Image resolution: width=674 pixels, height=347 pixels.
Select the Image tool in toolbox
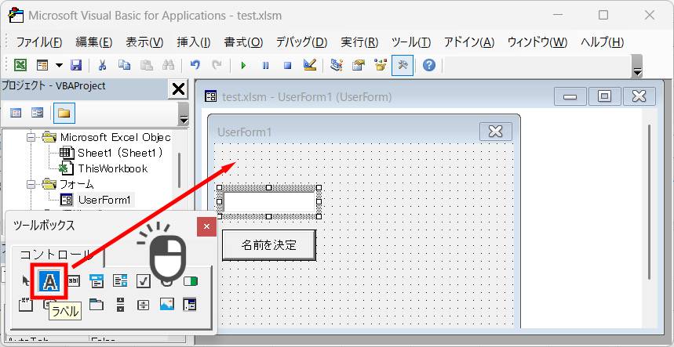(166, 305)
